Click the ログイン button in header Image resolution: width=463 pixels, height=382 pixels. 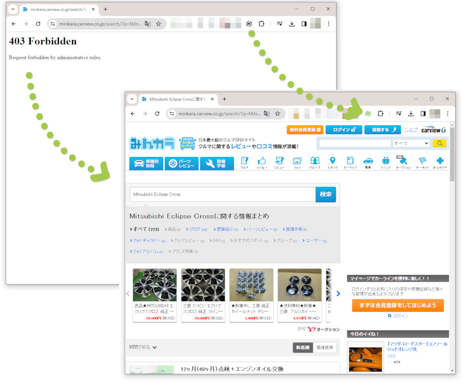click(x=344, y=130)
